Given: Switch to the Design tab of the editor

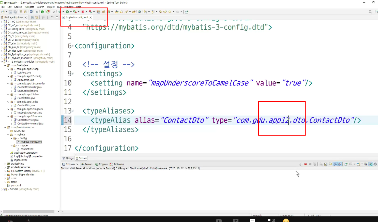Looking at the screenshot, I should click(68, 158).
